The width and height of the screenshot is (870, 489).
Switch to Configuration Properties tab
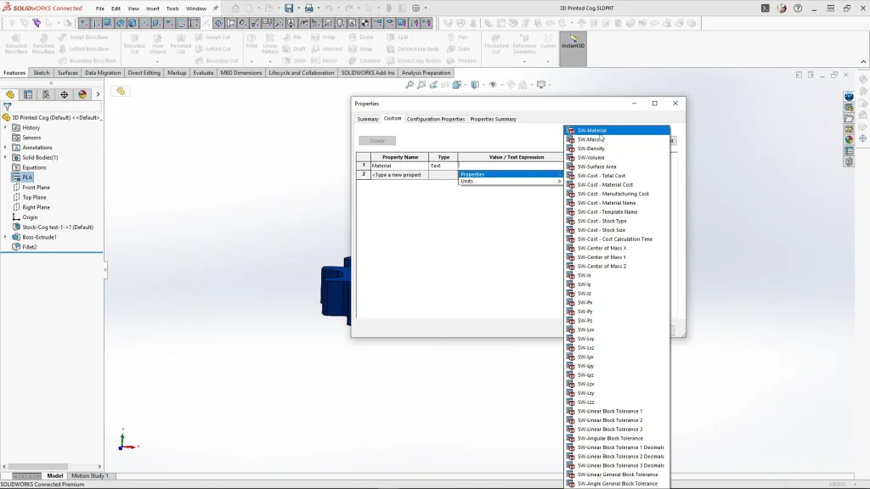click(435, 119)
